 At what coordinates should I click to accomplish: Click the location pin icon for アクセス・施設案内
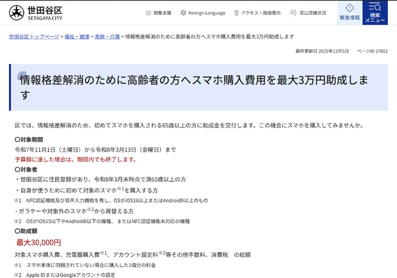pyautogui.click(x=236, y=13)
